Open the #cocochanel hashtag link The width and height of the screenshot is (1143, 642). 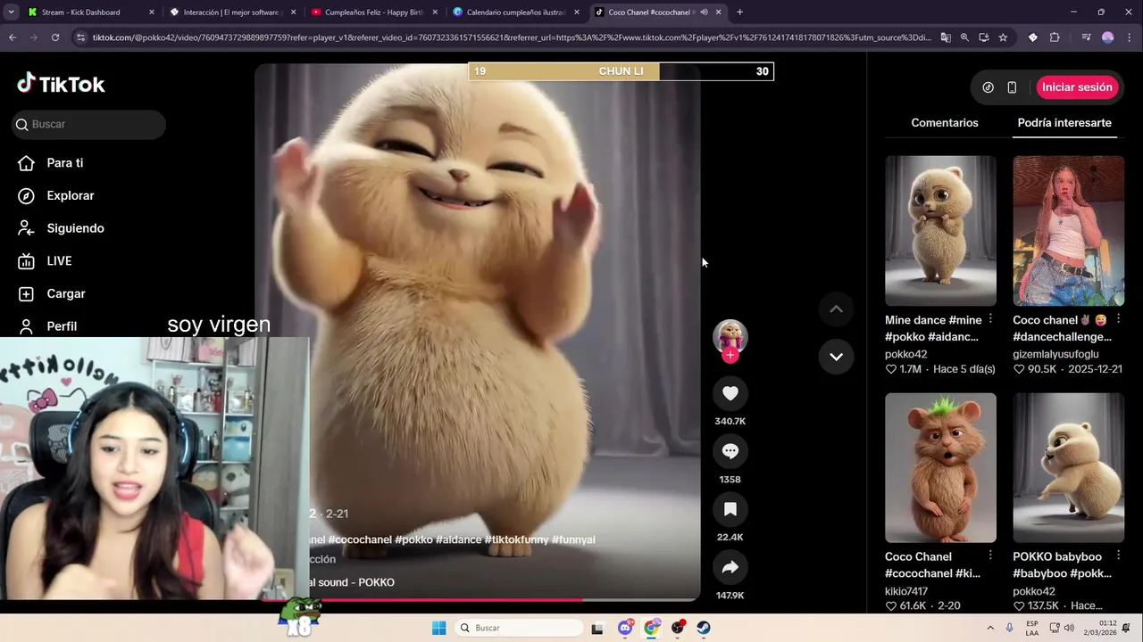tap(360, 539)
